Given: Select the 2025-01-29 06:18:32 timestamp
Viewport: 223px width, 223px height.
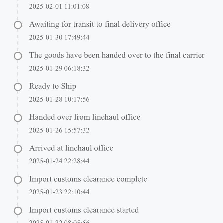Looking at the screenshot, I should 59,69.
